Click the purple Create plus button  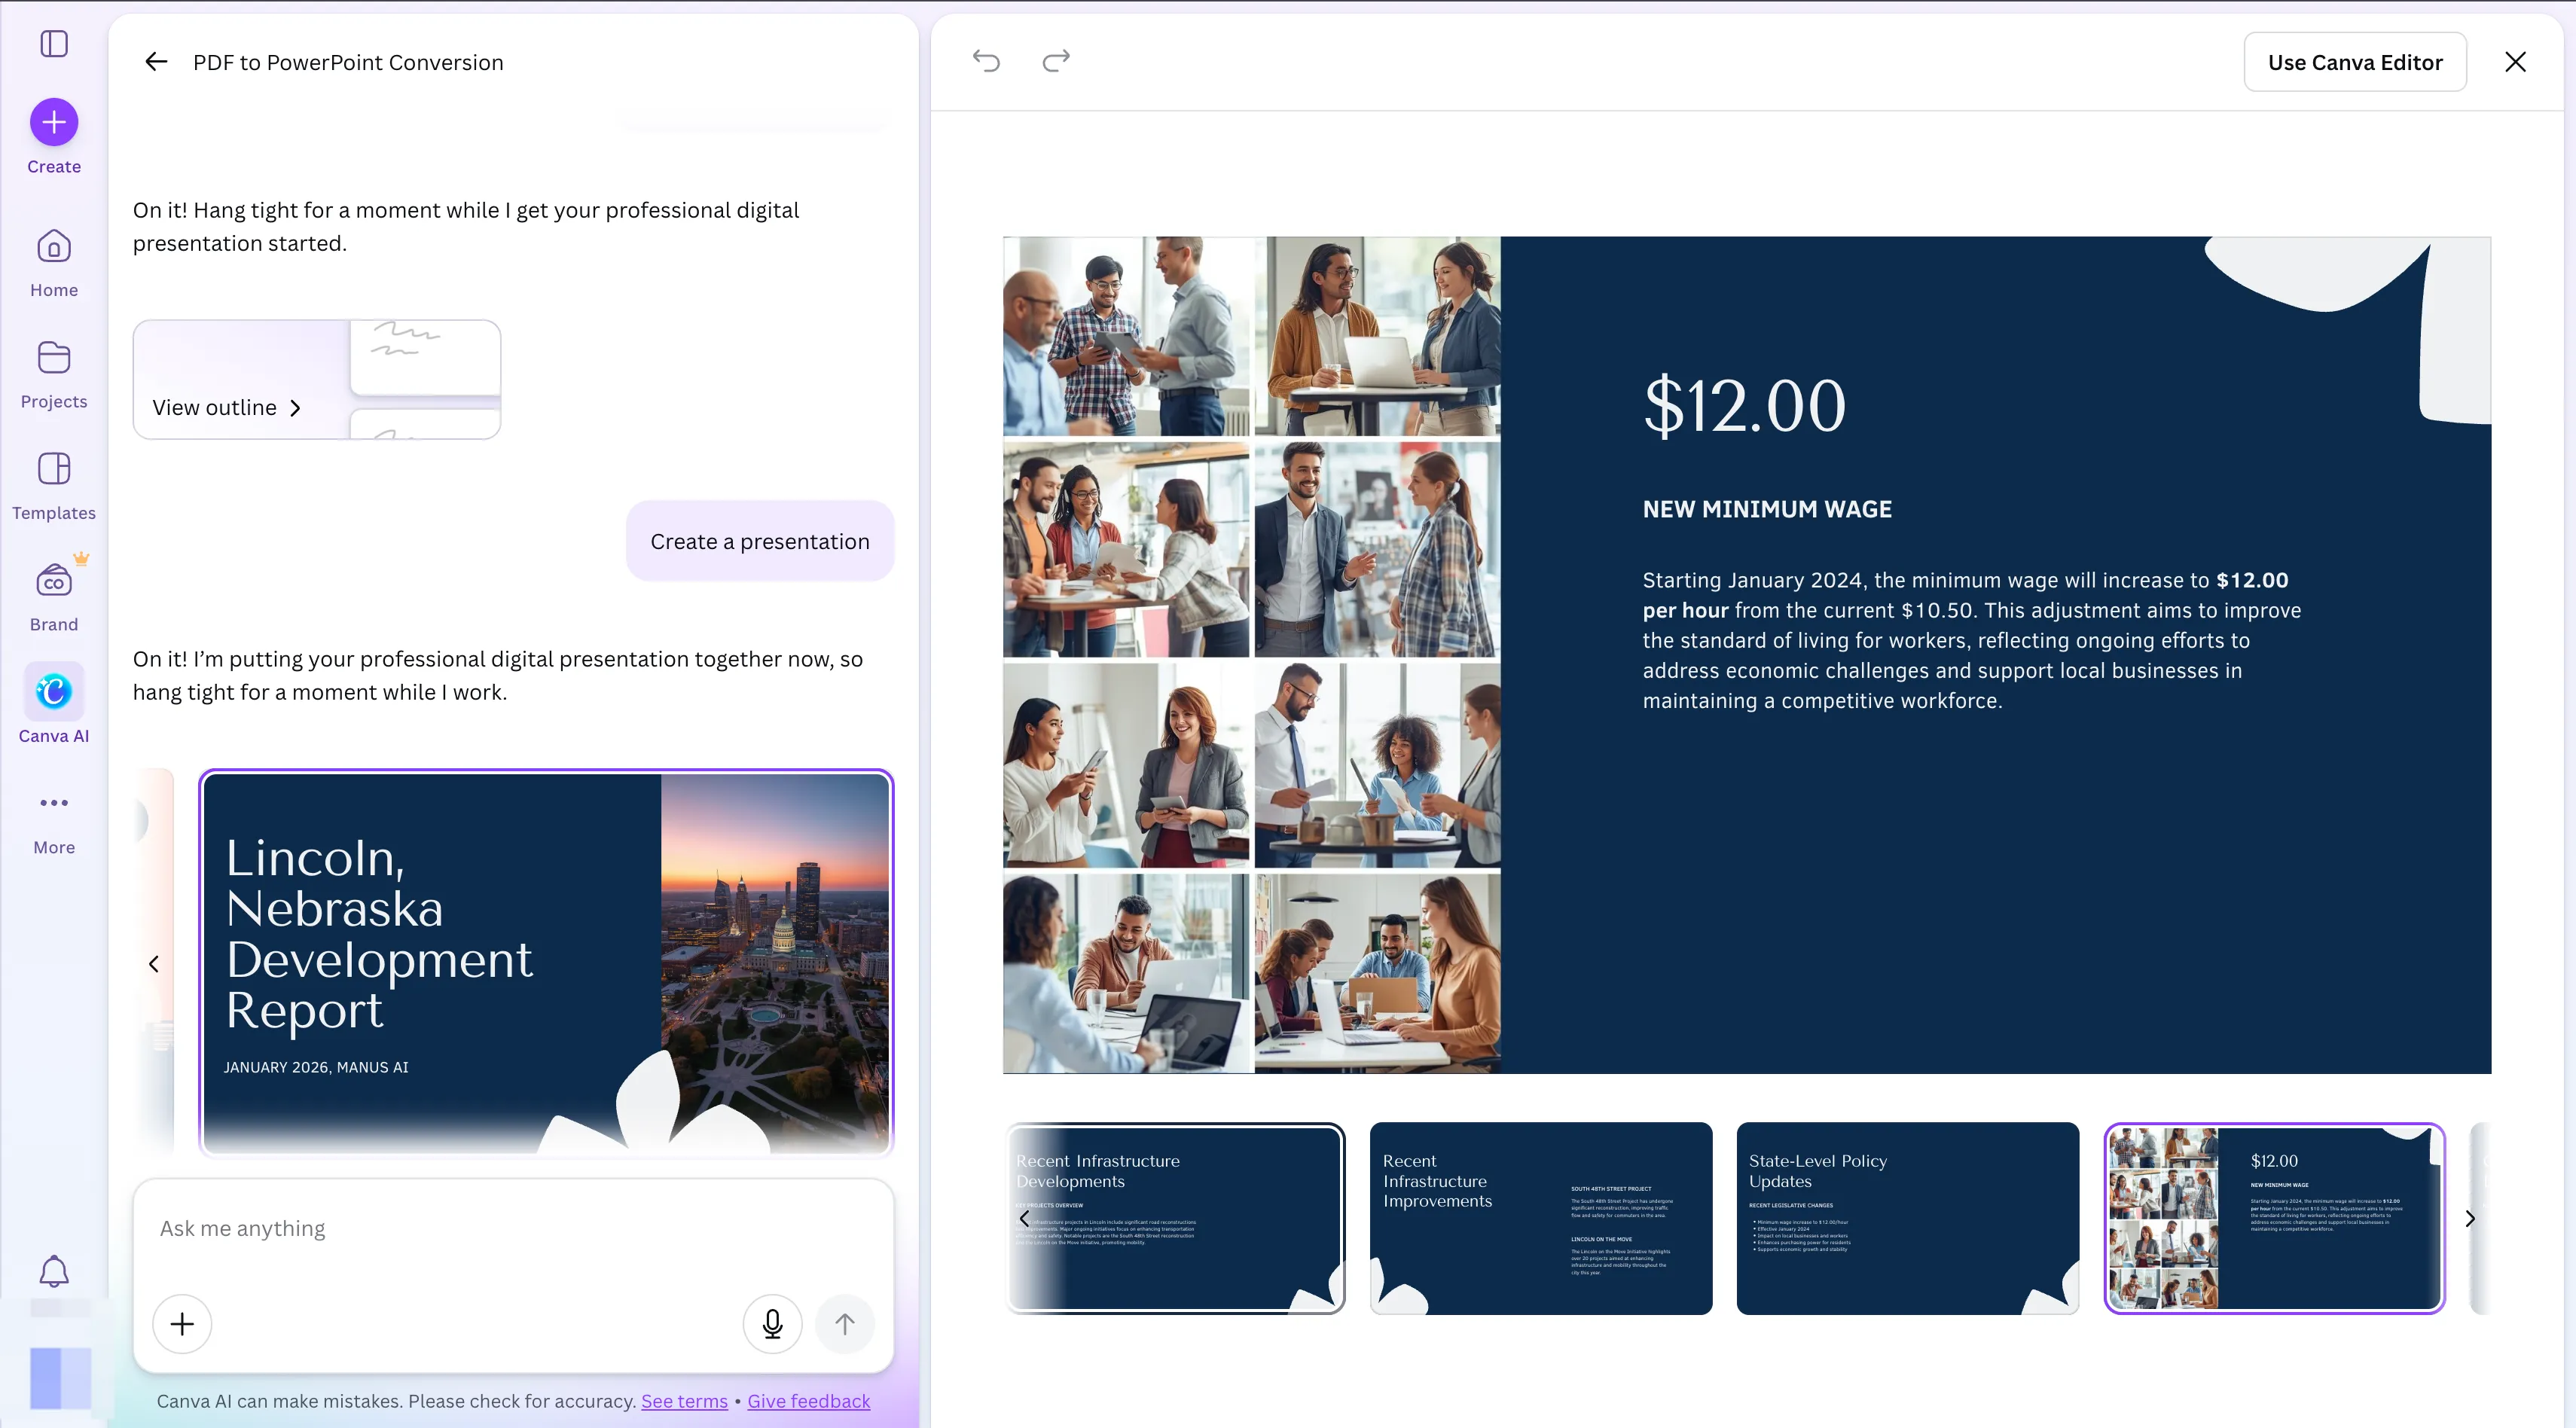(x=54, y=123)
